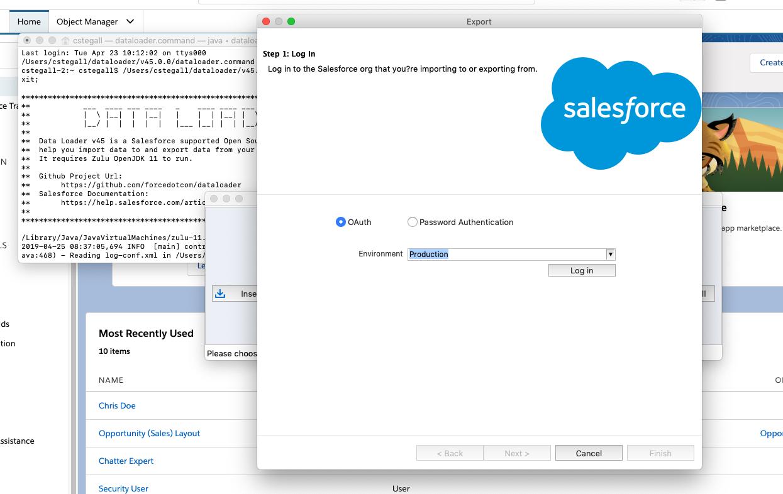Click the Log in button
This screenshot has height=494, width=783.
click(581, 270)
